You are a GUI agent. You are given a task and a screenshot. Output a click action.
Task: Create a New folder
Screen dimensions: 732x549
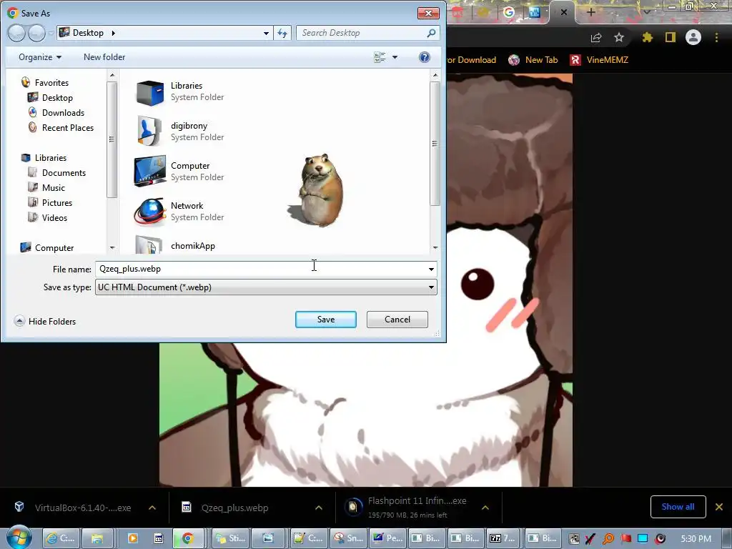pos(104,57)
